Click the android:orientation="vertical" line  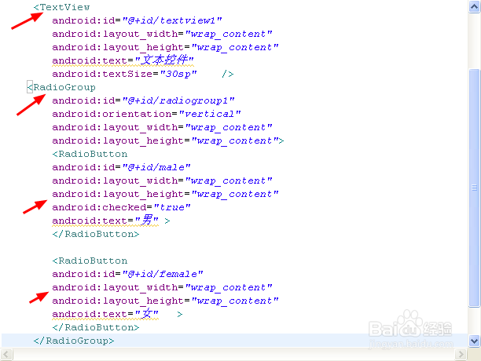point(146,114)
